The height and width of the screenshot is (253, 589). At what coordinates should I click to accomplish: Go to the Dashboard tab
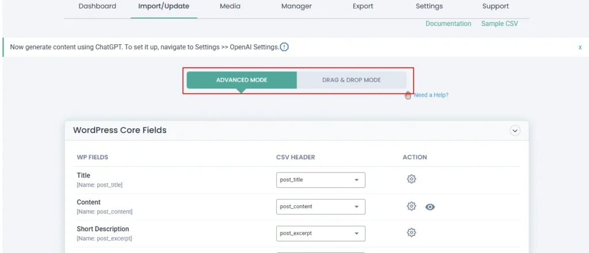(97, 6)
